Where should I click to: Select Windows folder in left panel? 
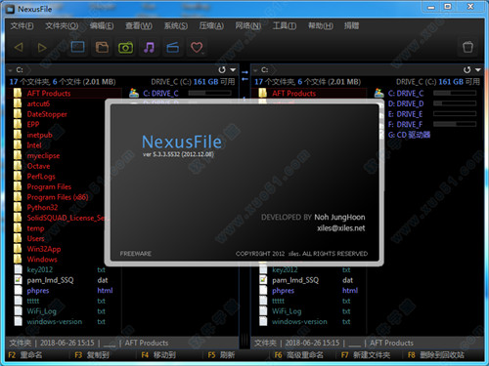[x=42, y=260]
